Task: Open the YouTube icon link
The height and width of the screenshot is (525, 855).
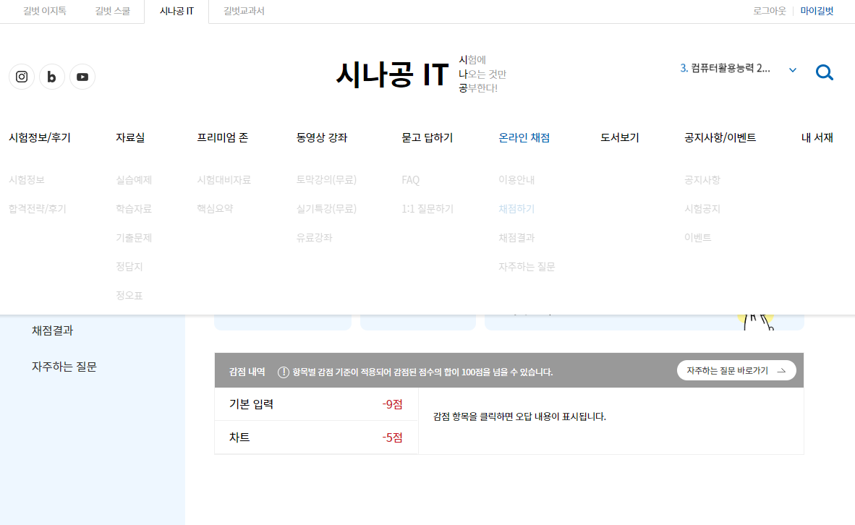Action: point(82,77)
